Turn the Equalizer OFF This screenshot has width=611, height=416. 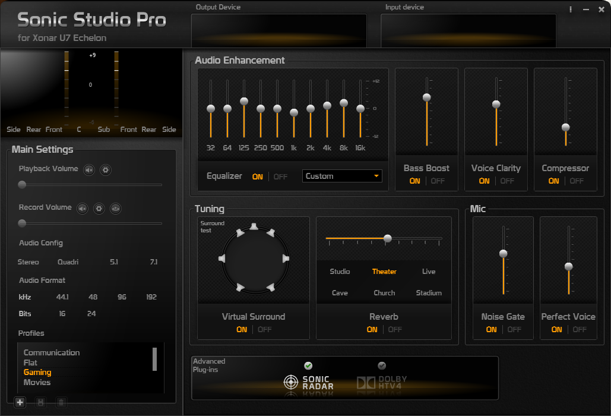pos(280,177)
